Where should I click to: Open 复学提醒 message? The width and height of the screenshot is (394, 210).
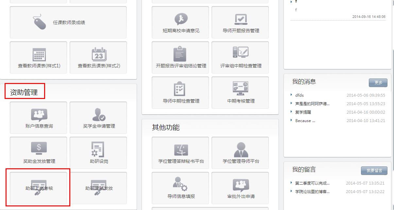tap(303, 112)
